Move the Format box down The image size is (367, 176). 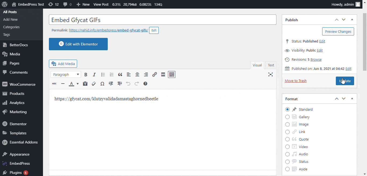click(x=344, y=99)
